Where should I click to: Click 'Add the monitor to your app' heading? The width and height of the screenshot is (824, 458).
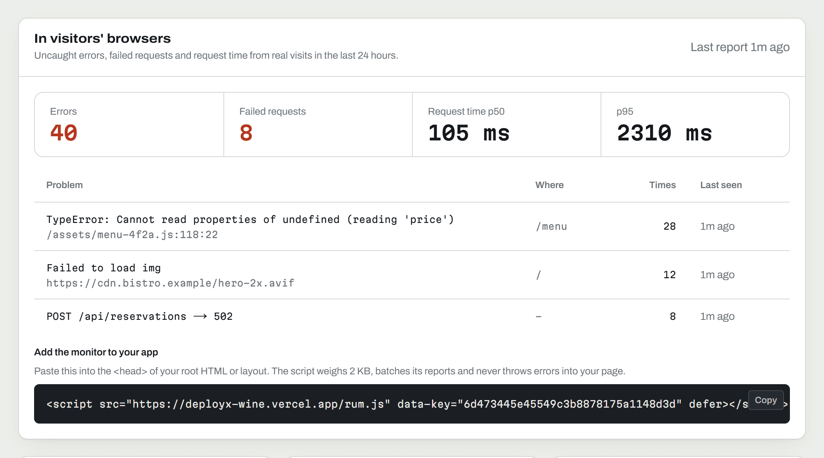[x=96, y=352]
